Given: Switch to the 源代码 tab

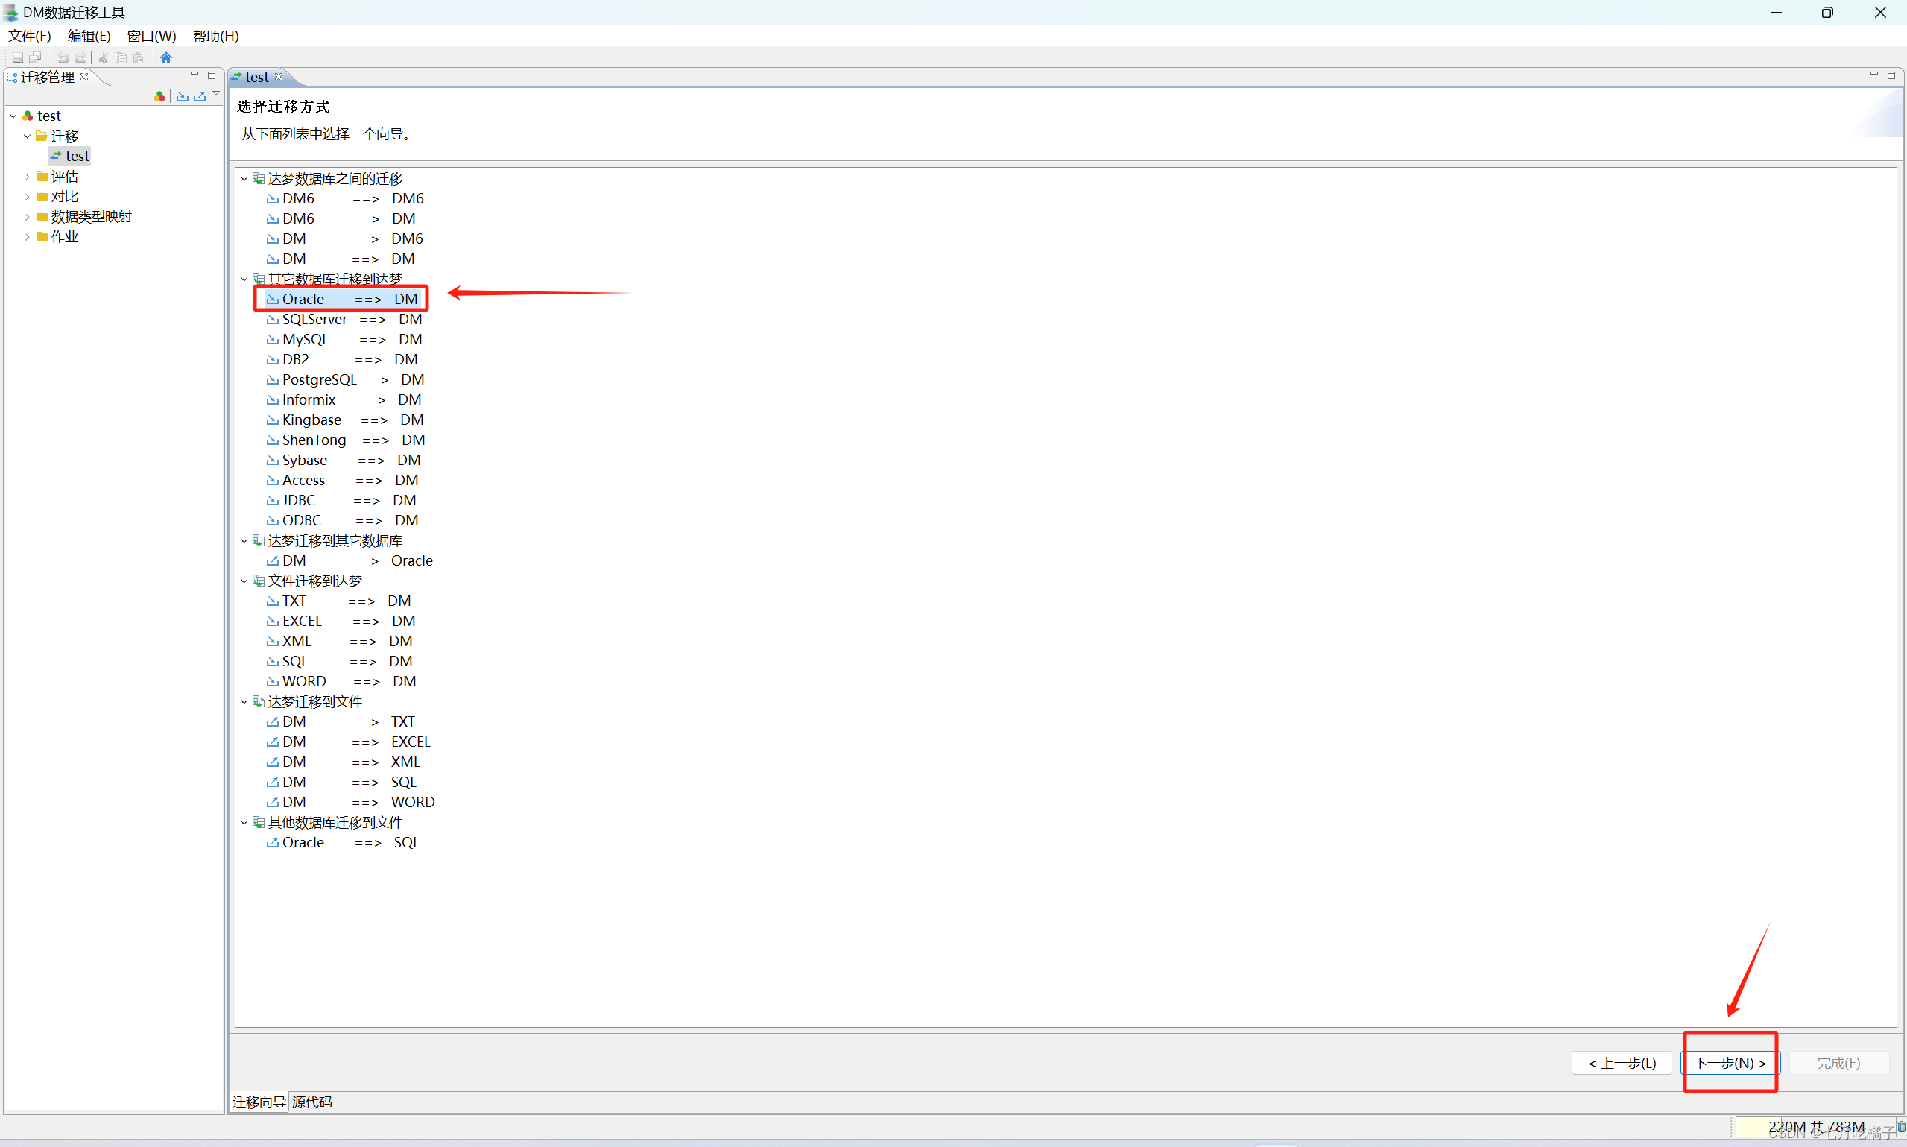Looking at the screenshot, I should pos(312,1102).
